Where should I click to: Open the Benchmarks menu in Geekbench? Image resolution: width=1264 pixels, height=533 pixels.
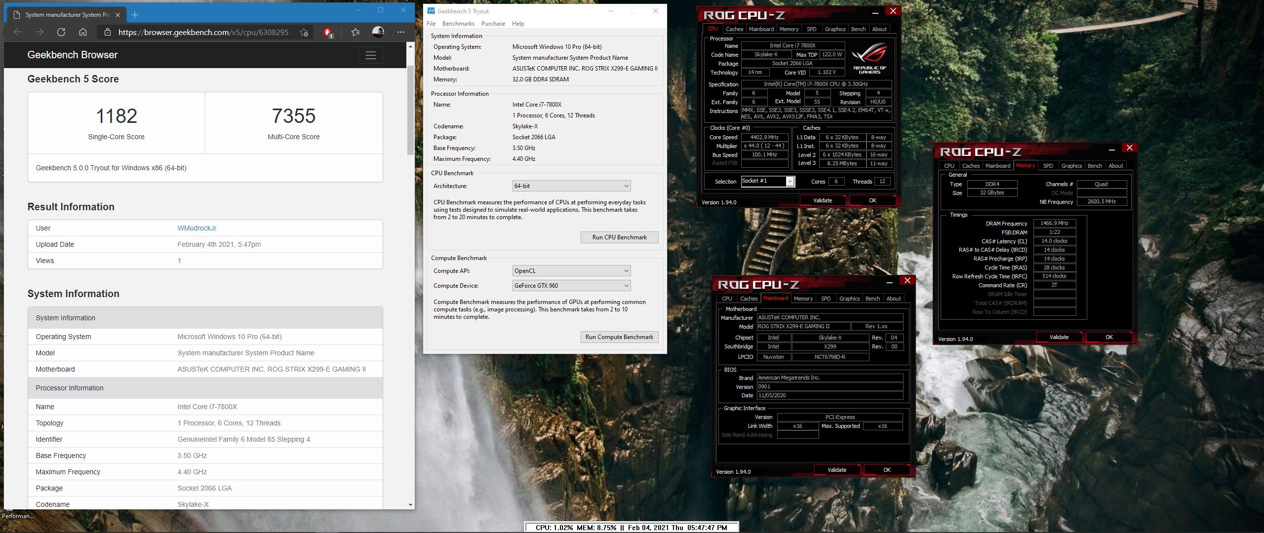coord(458,24)
